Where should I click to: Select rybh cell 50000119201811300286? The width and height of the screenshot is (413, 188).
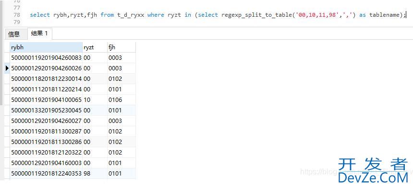click(x=46, y=142)
